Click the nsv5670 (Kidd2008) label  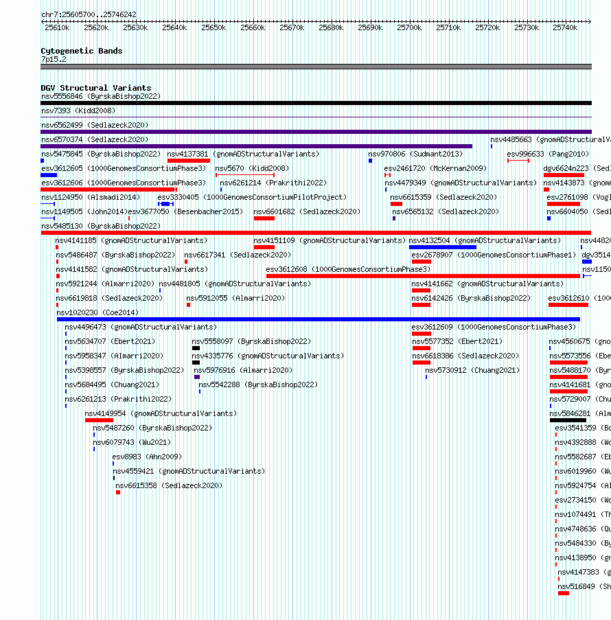coord(252,168)
